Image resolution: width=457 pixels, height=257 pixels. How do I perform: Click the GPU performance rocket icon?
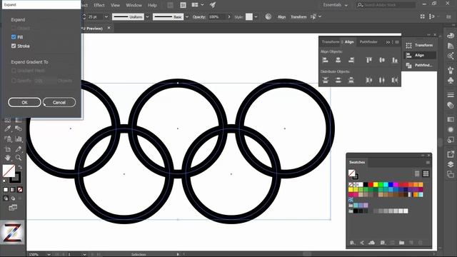coord(213,5)
